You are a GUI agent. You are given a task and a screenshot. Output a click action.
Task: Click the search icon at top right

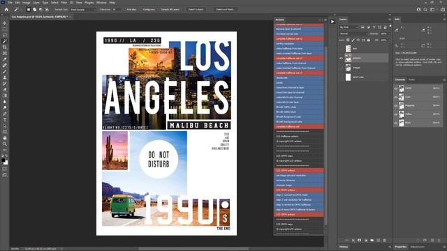(425, 9)
